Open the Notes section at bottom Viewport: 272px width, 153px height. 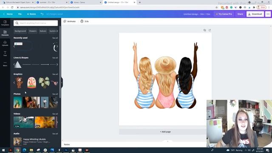click(x=67, y=144)
